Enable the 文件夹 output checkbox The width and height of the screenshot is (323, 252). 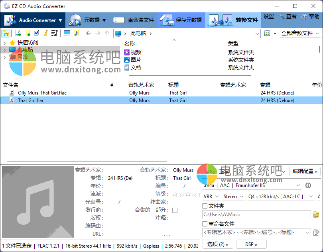coord(205,206)
